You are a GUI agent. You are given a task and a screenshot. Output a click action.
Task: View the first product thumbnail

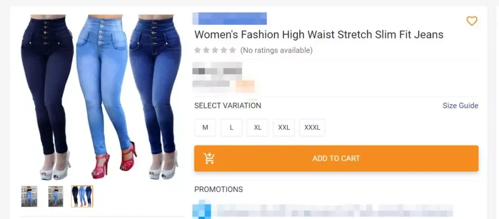(x=29, y=196)
